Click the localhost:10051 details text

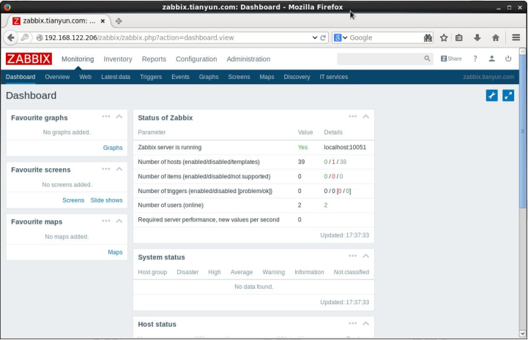pyautogui.click(x=345, y=147)
